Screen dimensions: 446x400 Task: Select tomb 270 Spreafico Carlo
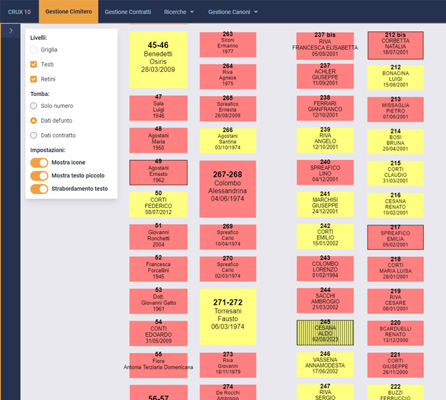click(228, 269)
